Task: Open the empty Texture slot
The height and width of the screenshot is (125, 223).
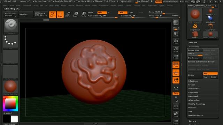Action: (10, 72)
